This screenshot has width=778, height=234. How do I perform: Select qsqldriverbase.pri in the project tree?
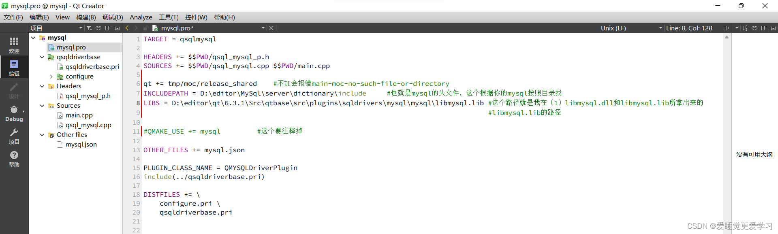pos(92,67)
